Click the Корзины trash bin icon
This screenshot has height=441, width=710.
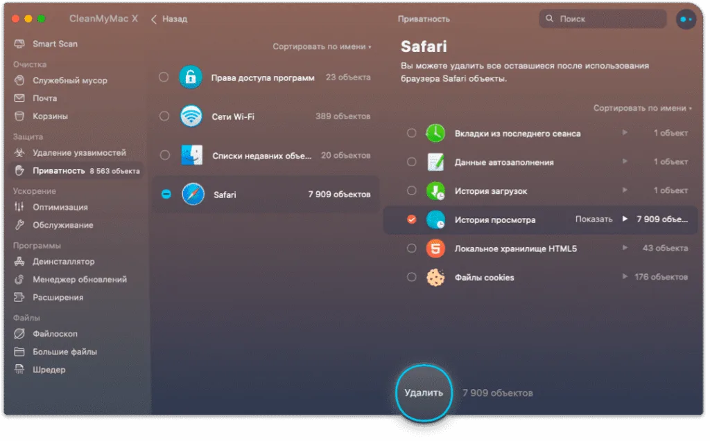pyautogui.click(x=19, y=116)
